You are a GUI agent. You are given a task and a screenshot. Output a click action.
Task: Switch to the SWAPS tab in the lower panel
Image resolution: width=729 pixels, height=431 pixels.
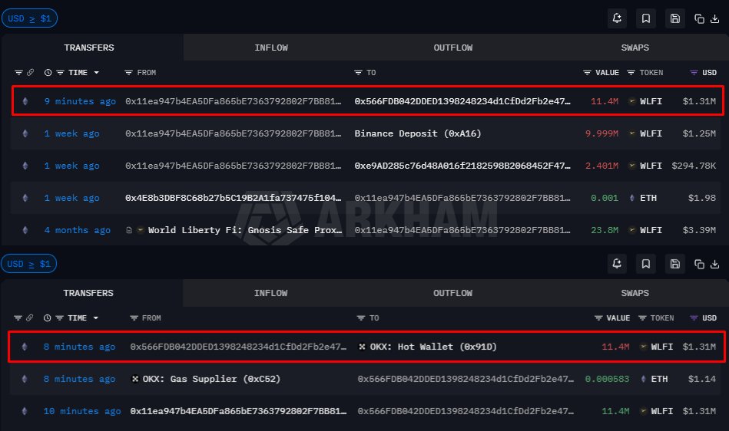click(635, 293)
